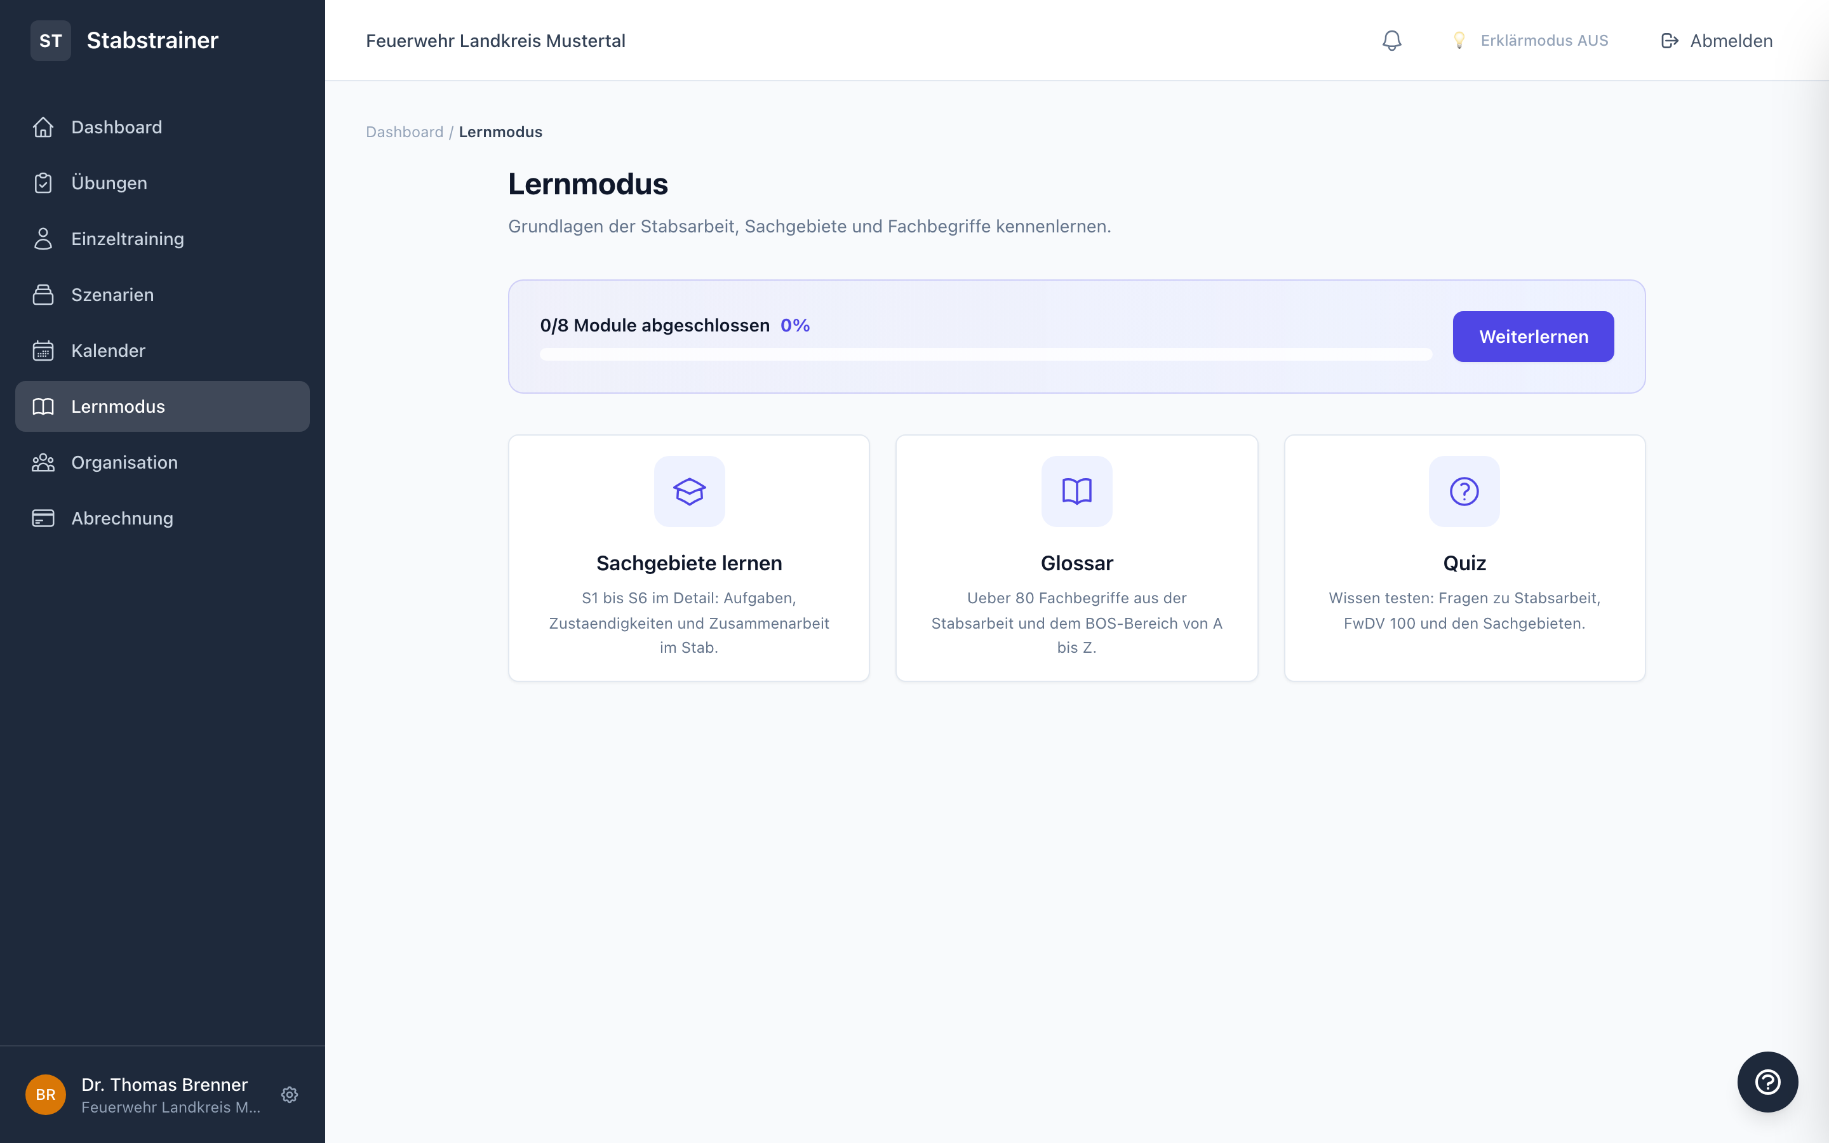The image size is (1829, 1143).
Task: Click the Weiterlernen button
Action: 1532,337
